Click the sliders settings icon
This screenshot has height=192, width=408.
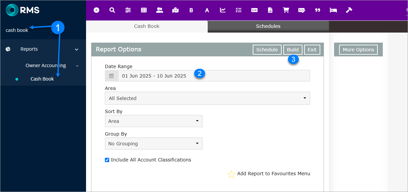128,10
